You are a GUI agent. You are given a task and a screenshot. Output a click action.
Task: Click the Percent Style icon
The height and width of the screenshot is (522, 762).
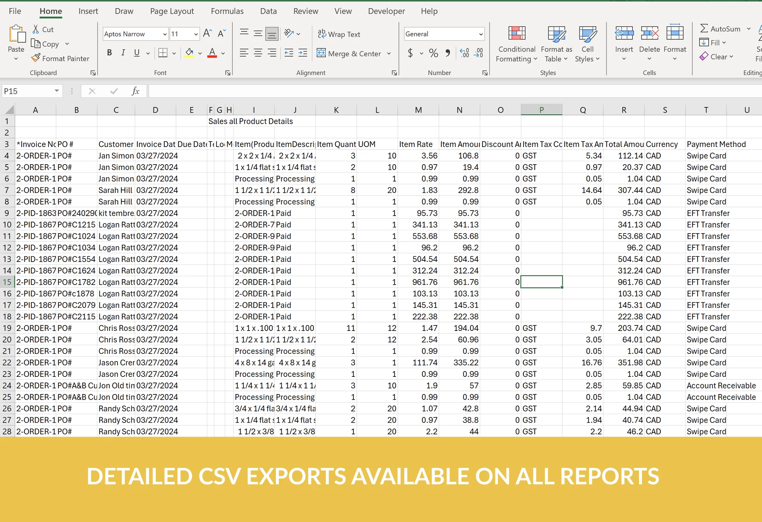[433, 53]
